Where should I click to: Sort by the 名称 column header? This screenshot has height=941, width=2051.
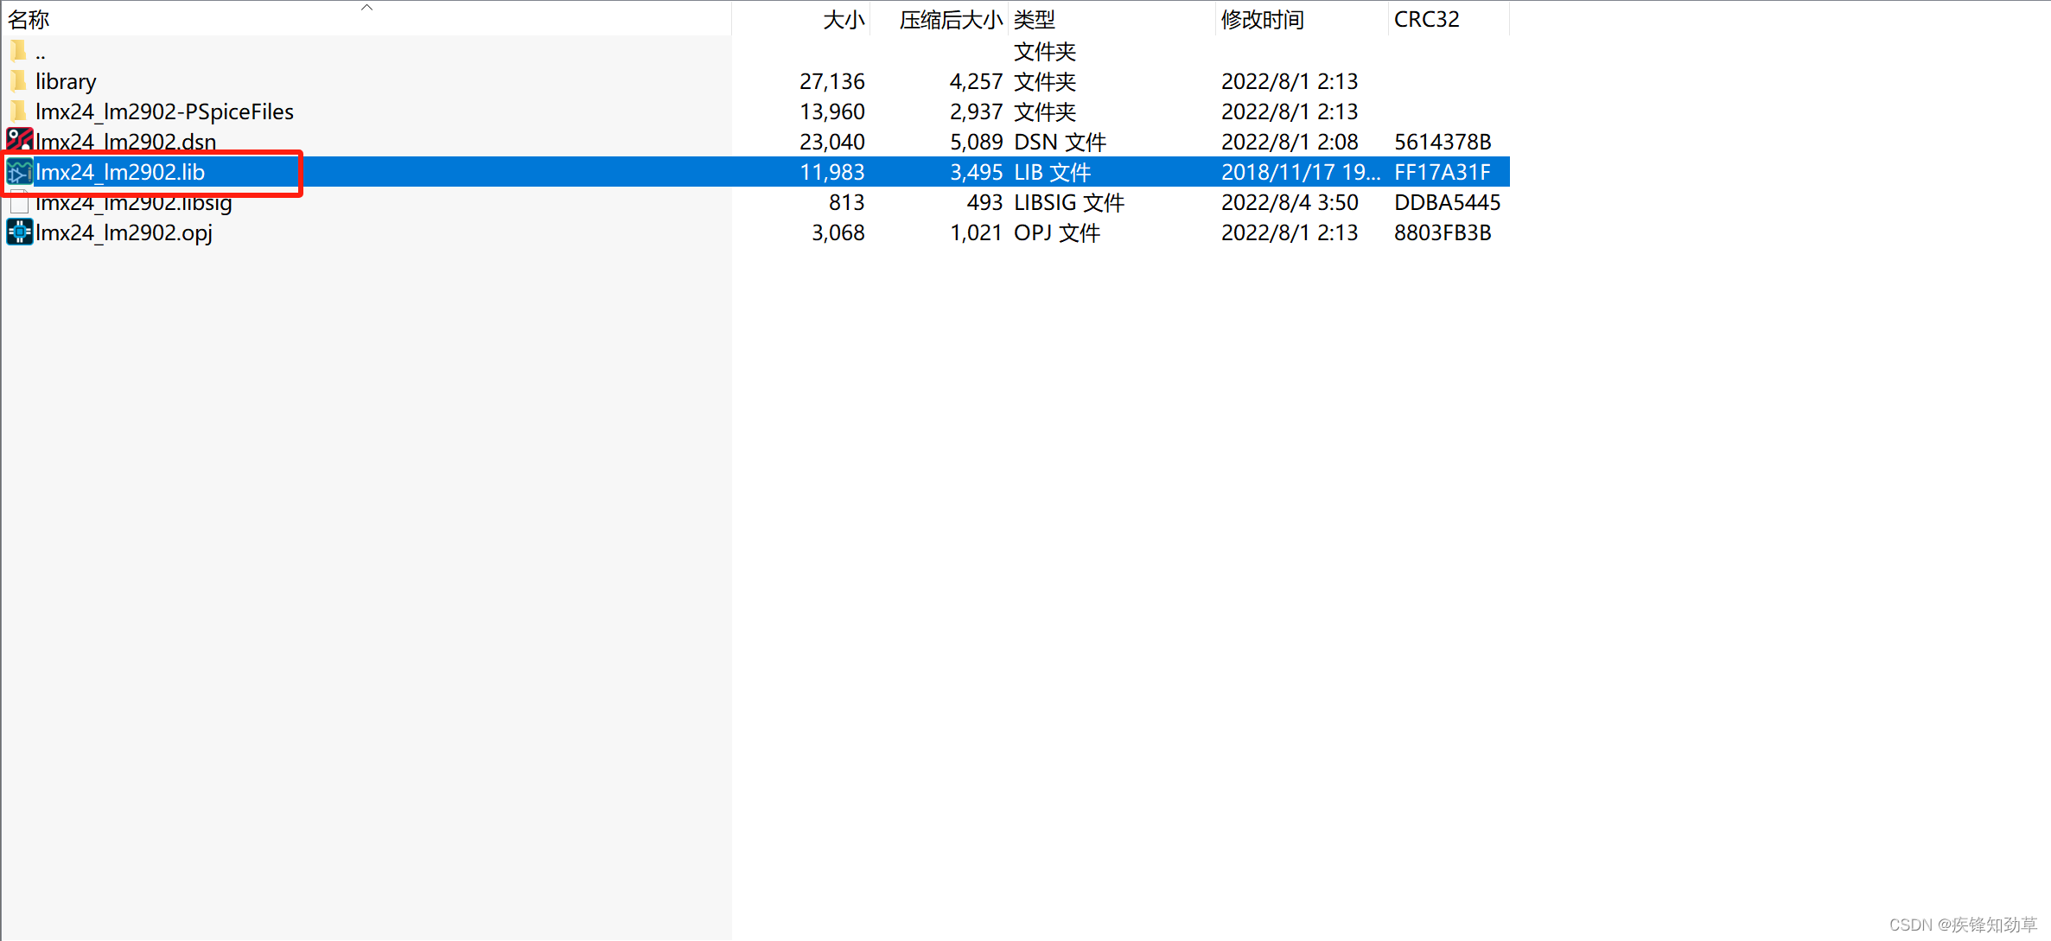[29, 19]
